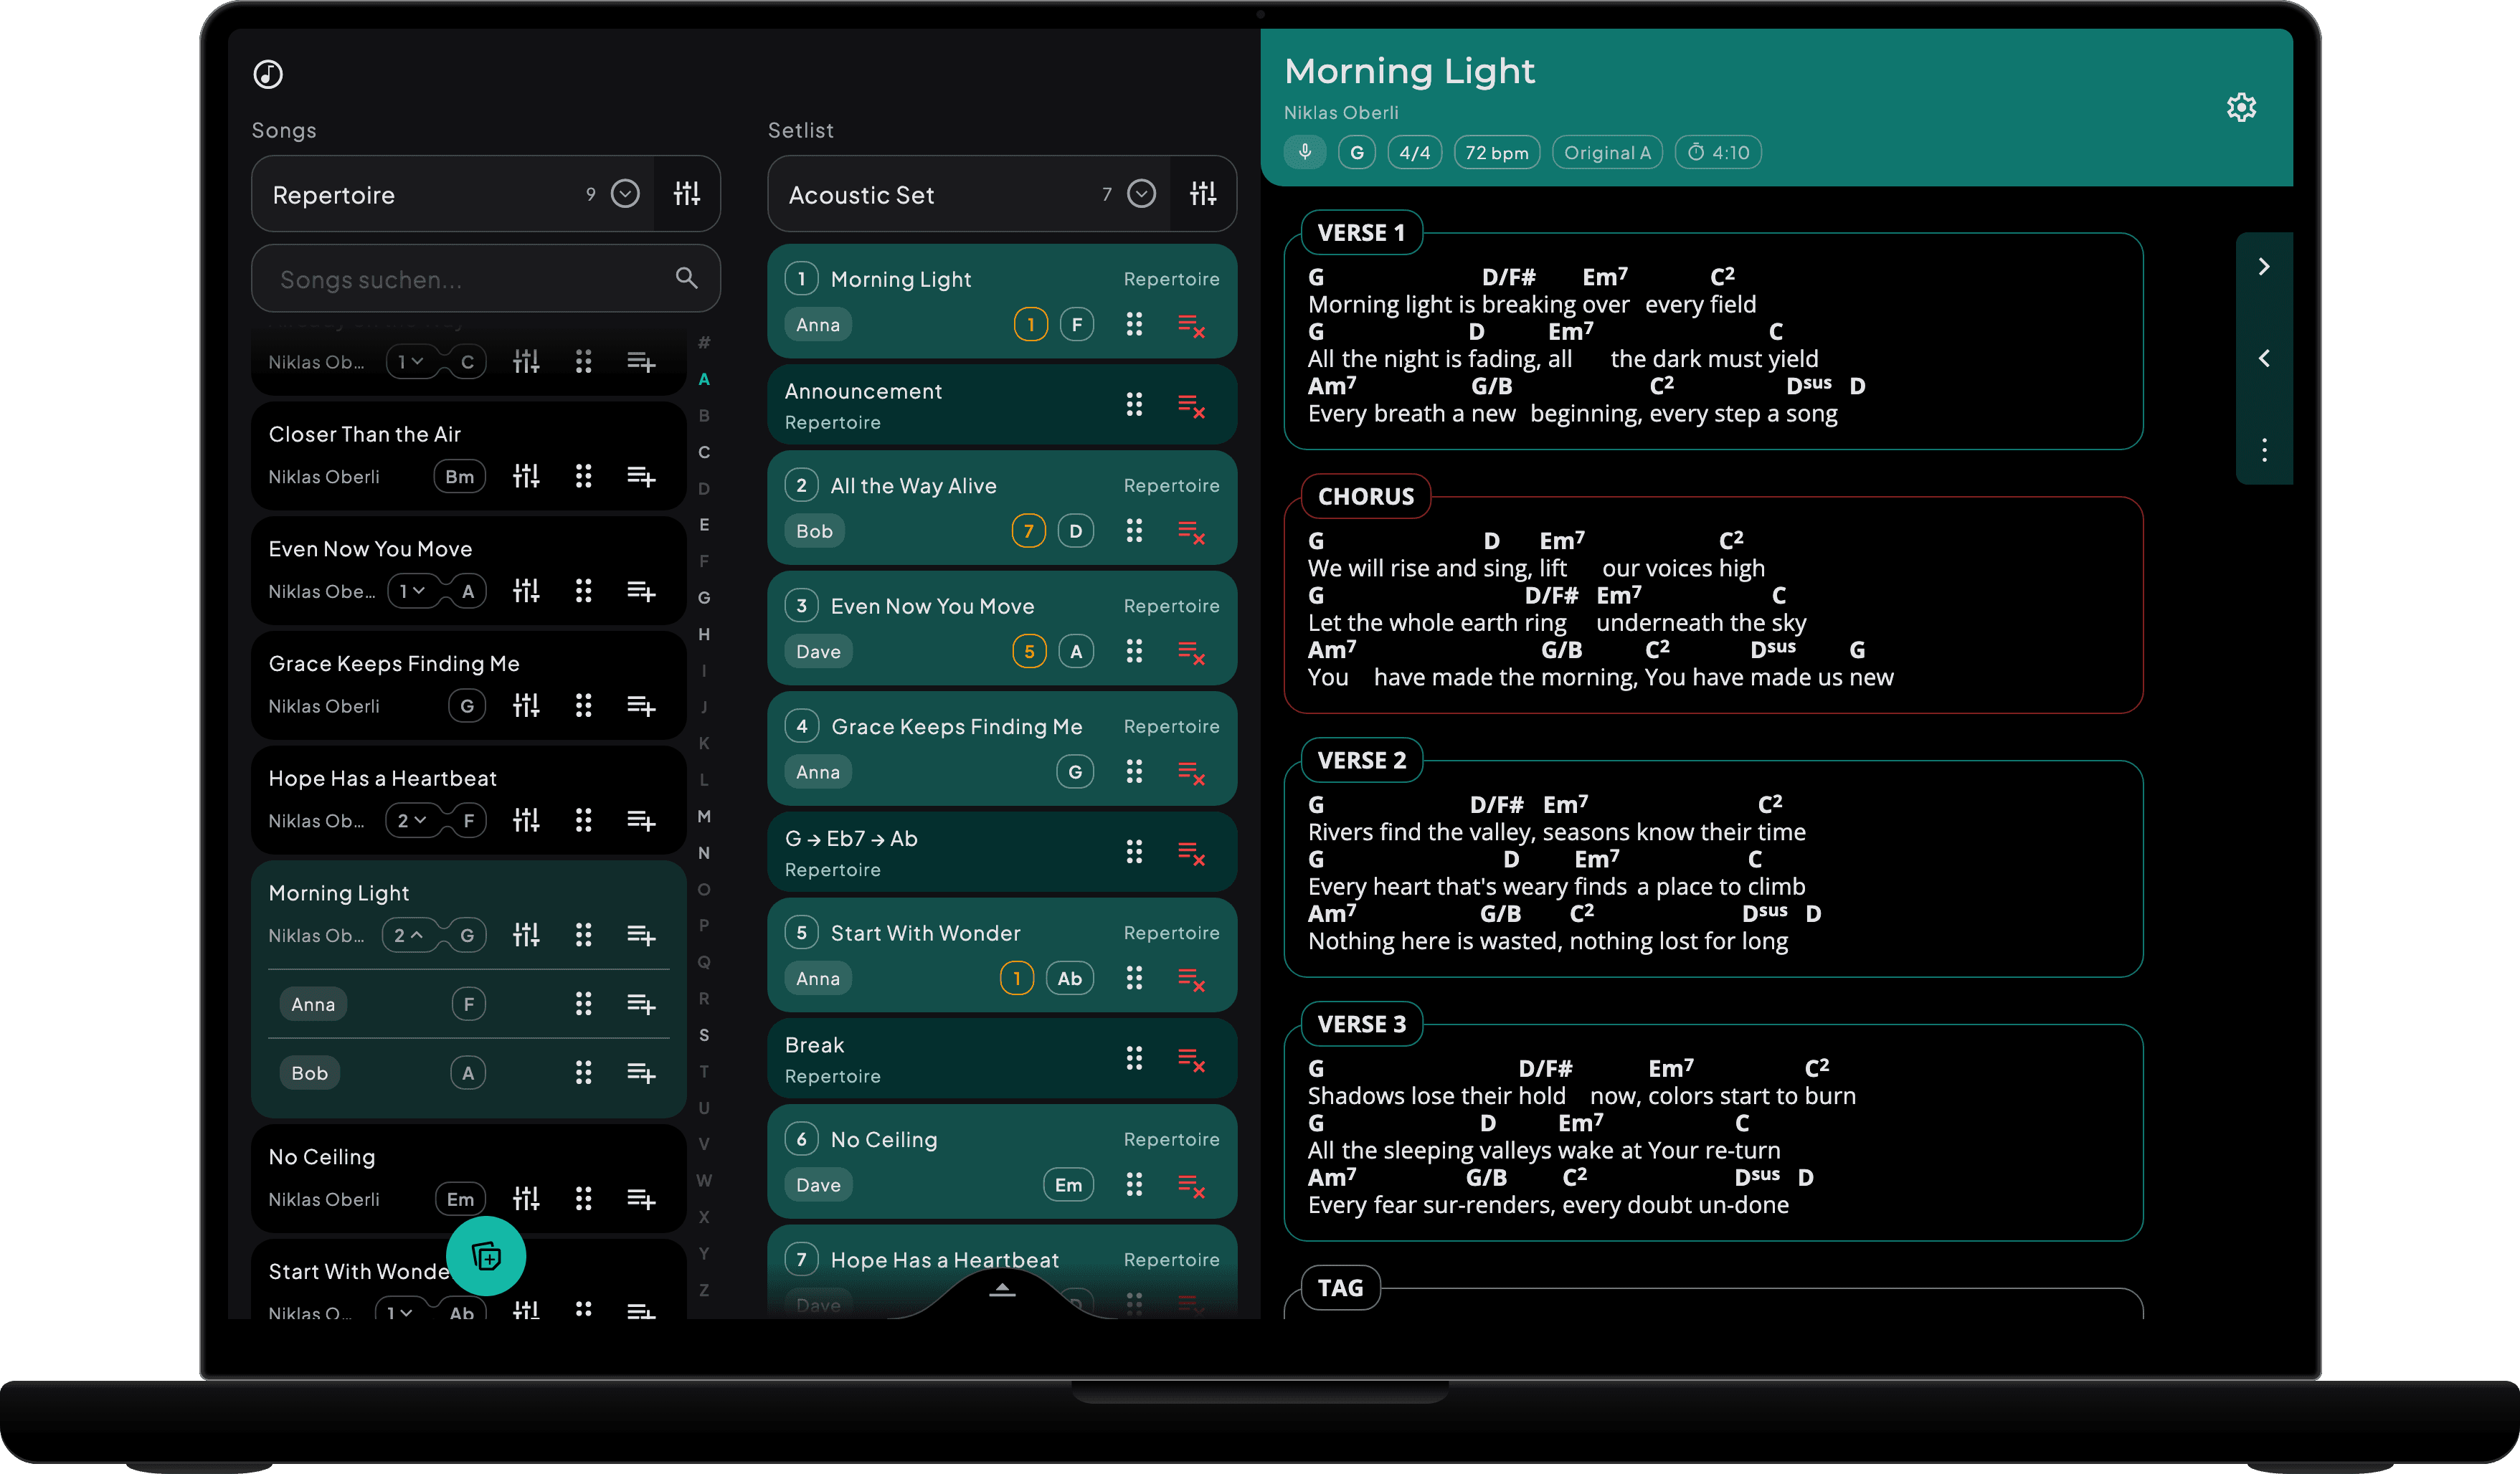Click the music note app logo
2520x1474 pixels.
(x=268, y=74)
